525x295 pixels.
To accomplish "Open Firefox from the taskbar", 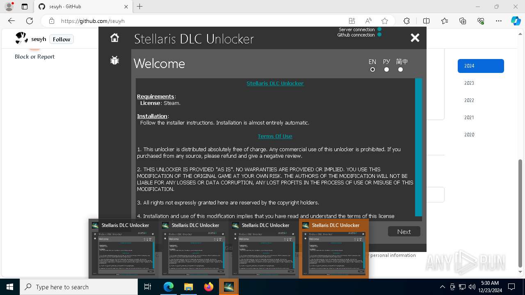I will 209,287.
